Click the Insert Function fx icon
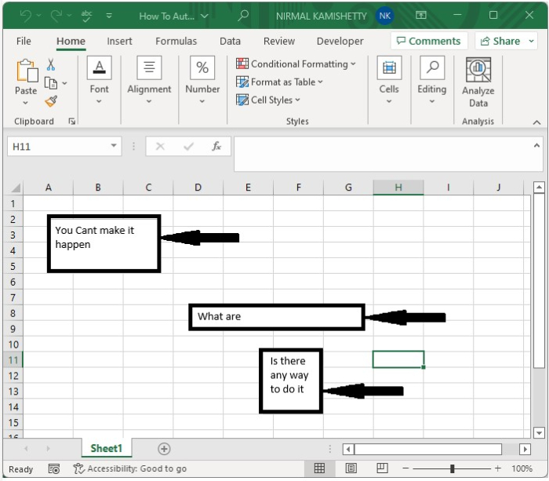This screenshot has height=481, width=549. tap(216, 146)
